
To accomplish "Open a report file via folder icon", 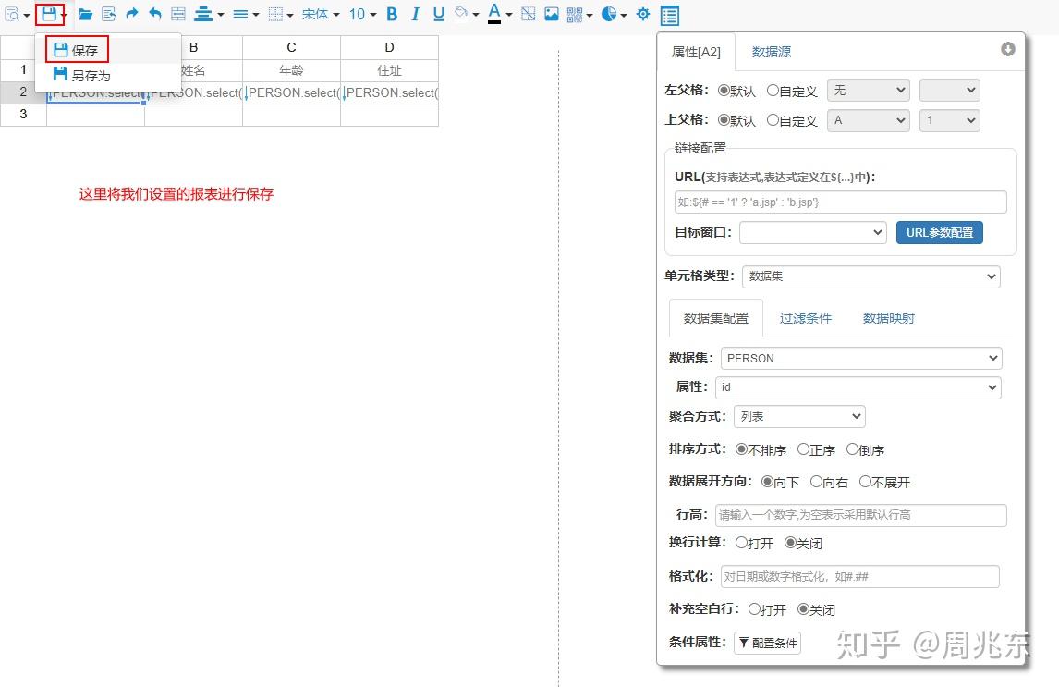I will point(84,13).
